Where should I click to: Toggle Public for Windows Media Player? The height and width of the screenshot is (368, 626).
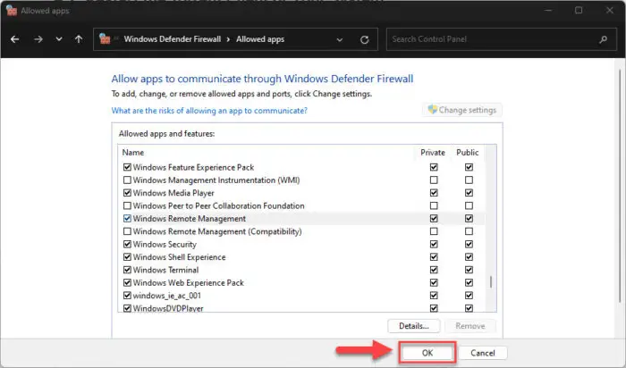click(469, 193)
